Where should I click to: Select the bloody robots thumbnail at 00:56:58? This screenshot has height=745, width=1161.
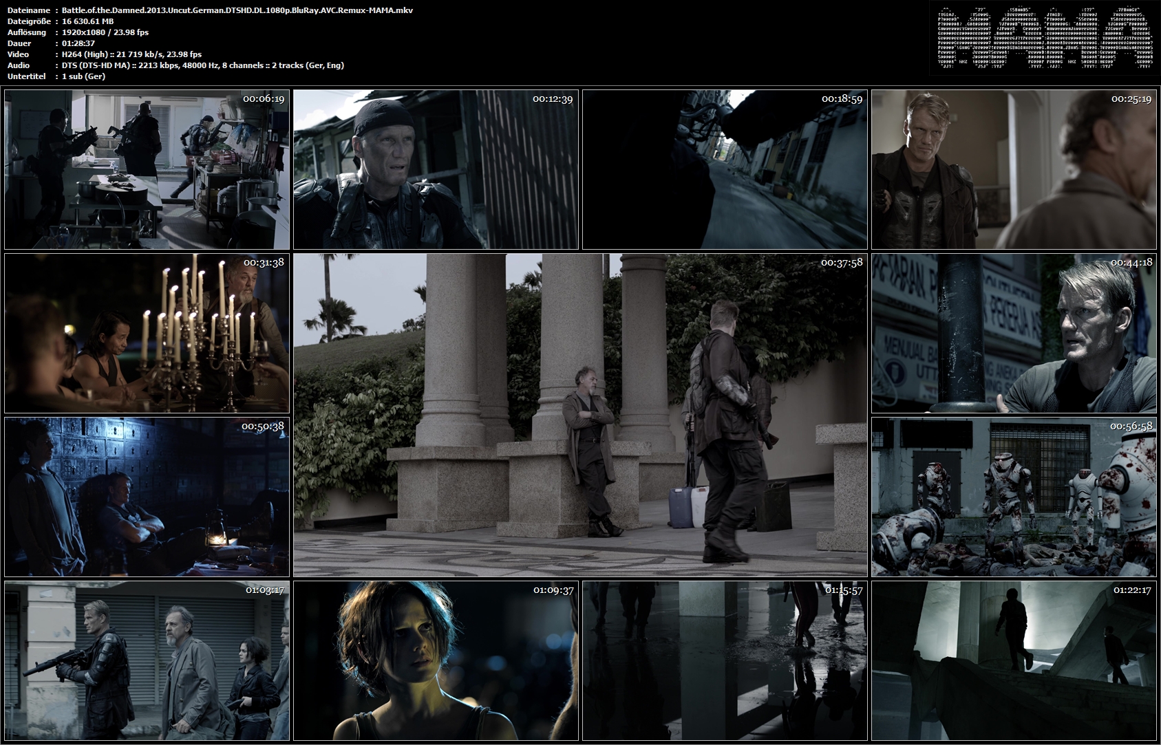[1014, 497]
